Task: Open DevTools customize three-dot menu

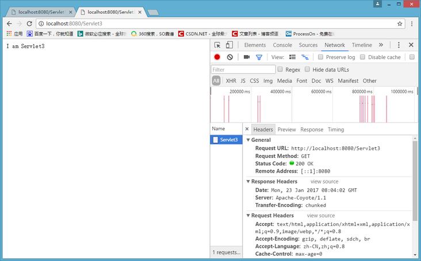Action: pyautogui.click(x=399, y=45)
